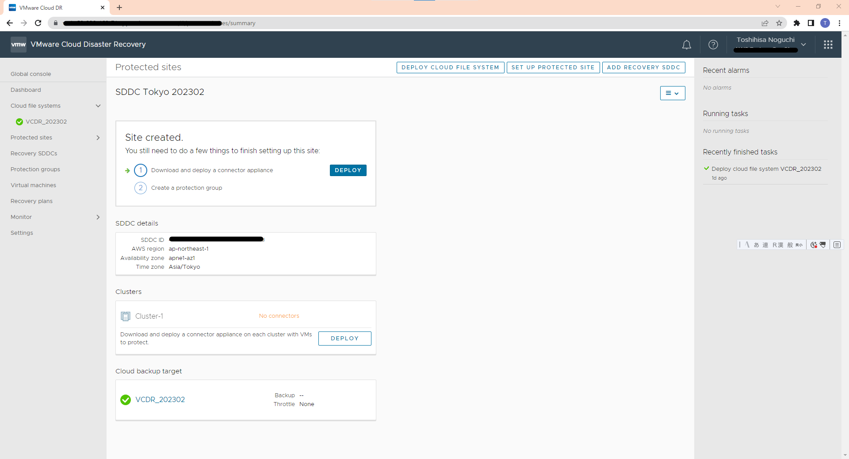Expand the Protected sites chevron
849x459 pixels.
coord(98,138)
